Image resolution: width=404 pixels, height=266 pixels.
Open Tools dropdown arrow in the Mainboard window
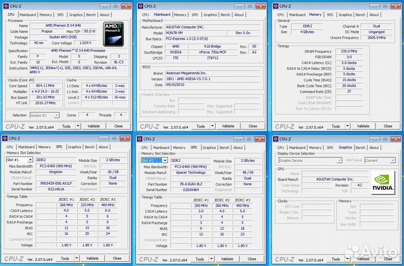(212, 126)
